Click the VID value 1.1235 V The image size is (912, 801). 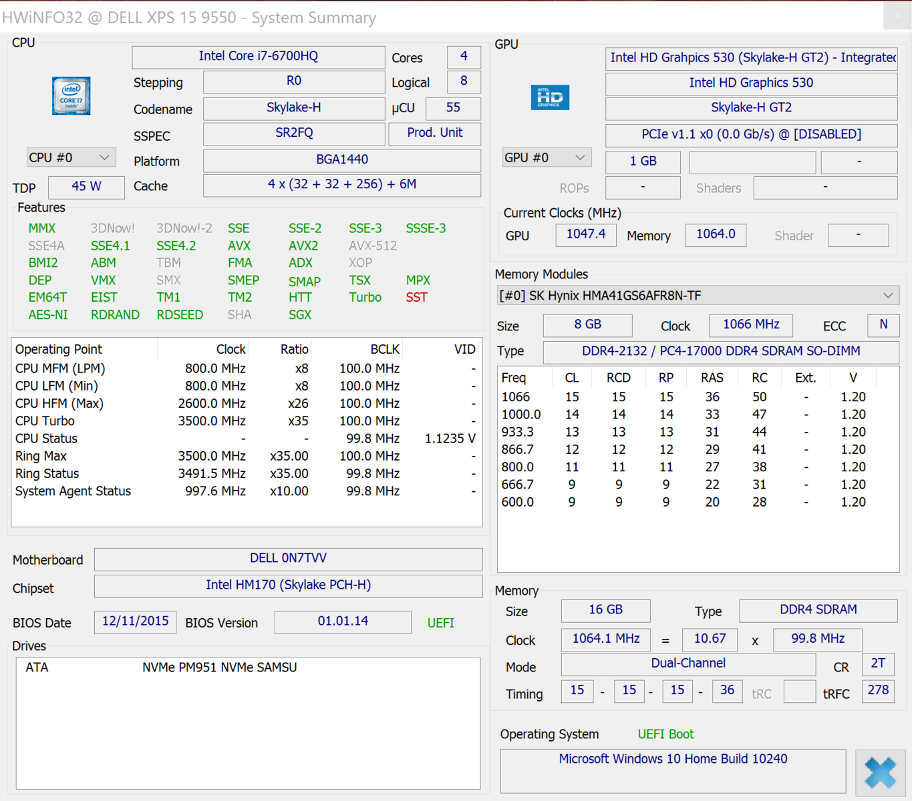coord(450,439)
